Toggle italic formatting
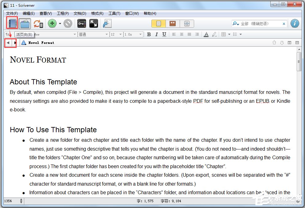 click(157, 34)
